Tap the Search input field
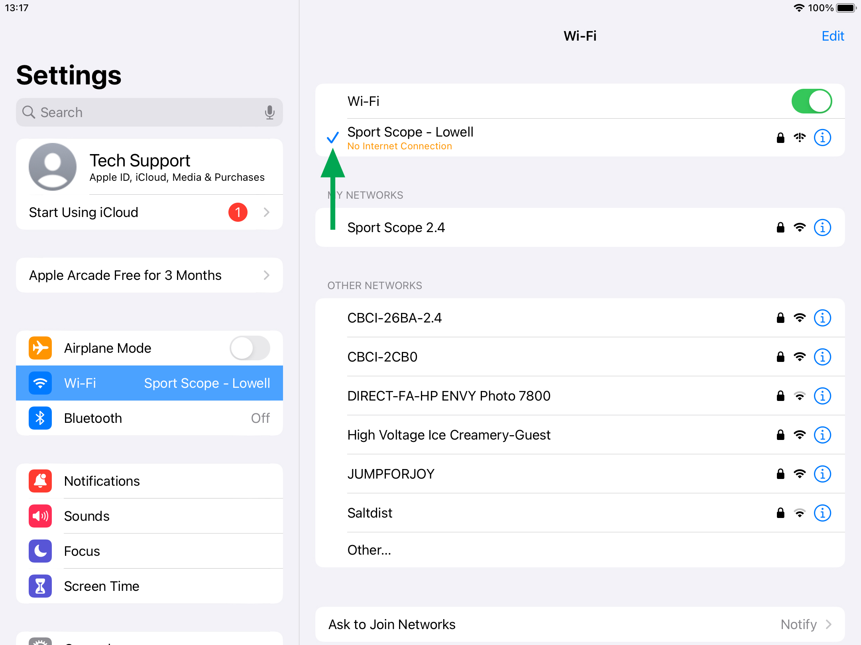 tap(149, 112)
